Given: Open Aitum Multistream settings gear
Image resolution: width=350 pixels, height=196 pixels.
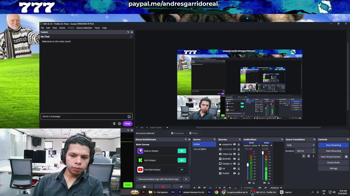Looking at the screenshot, I should pos(144,187).
